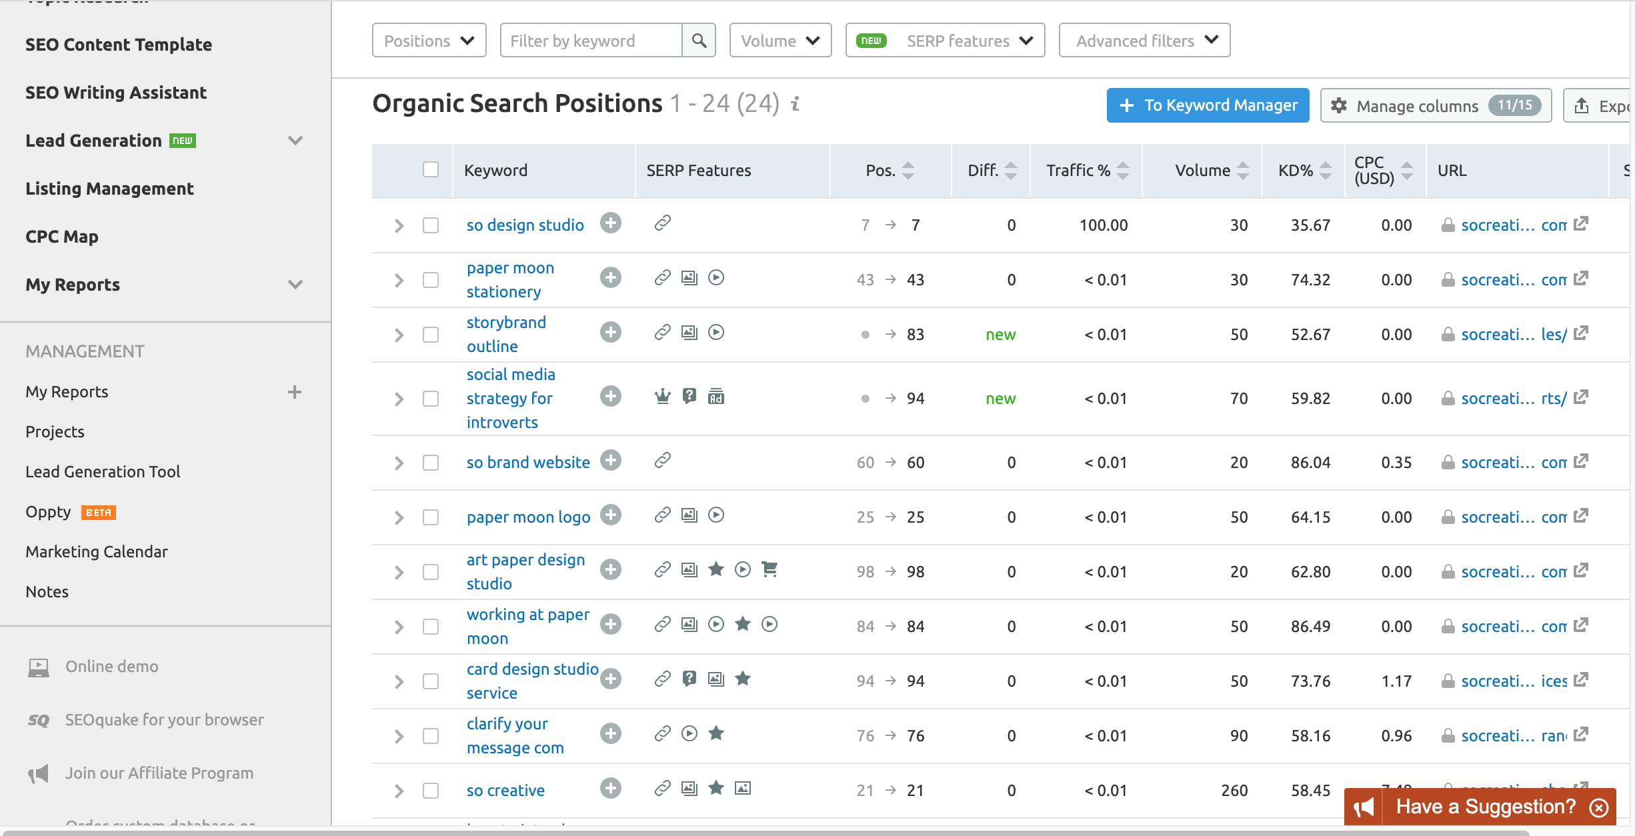Sort table by the KD% column header
1635x836 pixels.
coord(1304,171)
